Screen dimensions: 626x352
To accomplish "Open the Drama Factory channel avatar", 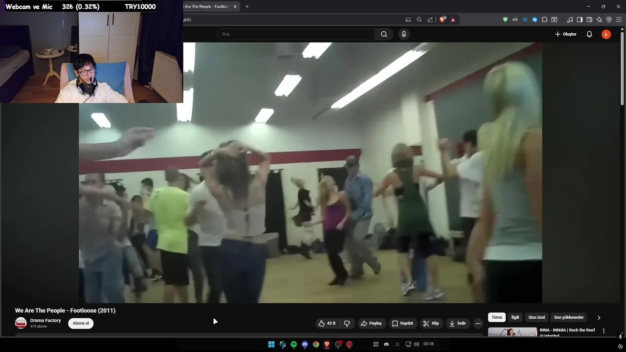I will pyautogui.click(x=21, y=323).
